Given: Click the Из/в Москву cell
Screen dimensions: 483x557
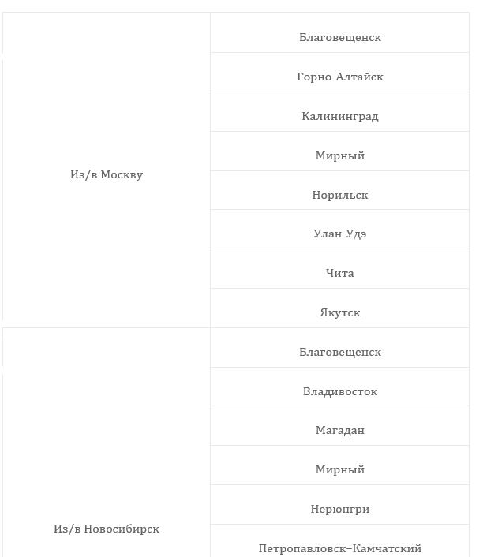Looking at the screenshot, I should point(107,170).
